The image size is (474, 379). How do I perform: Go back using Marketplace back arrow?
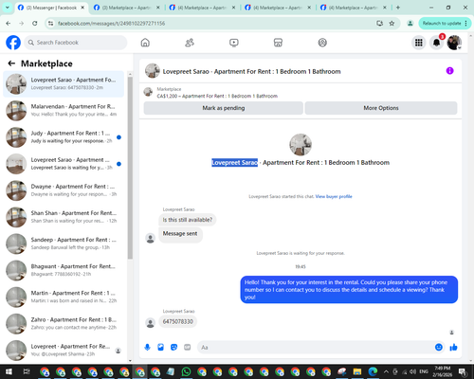tap(11, 63)
